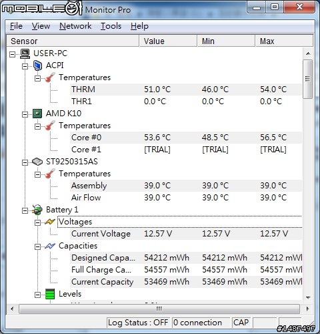The width and height of the screenshot is (320, 334).
Task: Click the vertical scrollbar down arrow
Action: [308, 297]
